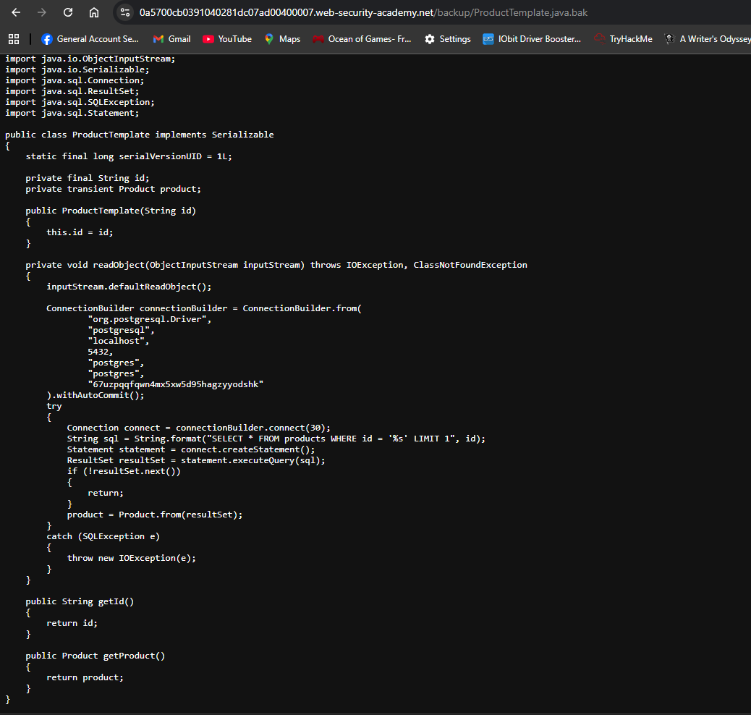Viewport: 751px width, 715px height.
Task: Click the "return id;" line
Action: [72, 623]
